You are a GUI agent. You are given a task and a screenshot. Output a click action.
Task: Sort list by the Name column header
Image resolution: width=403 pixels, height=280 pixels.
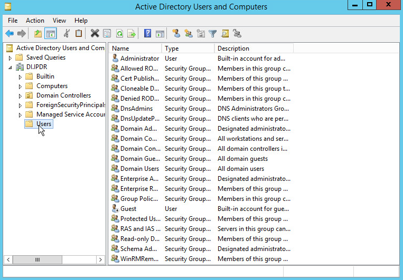pos(135,49)
